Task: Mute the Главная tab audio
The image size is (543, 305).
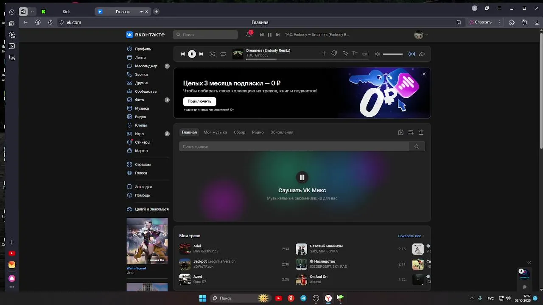Action: [142, 12]
